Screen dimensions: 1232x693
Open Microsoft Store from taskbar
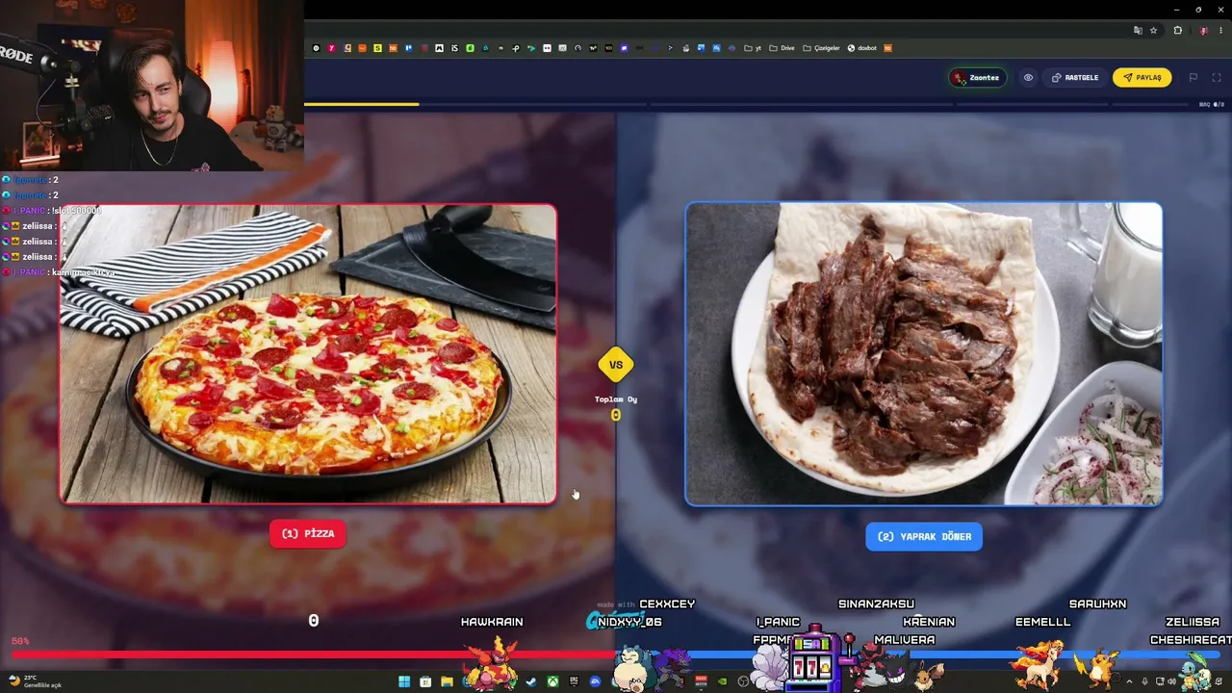pyautogui.click(x=424, y=681)
